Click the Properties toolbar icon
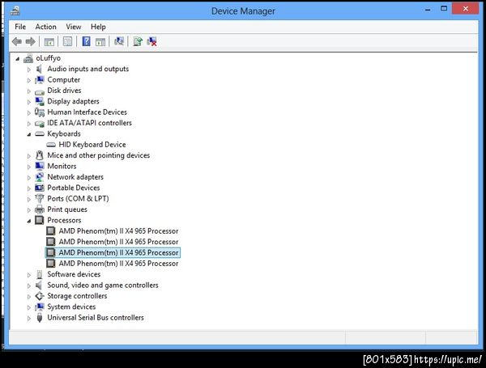Screen dimensions: 486x368 [x=67, y=41]
